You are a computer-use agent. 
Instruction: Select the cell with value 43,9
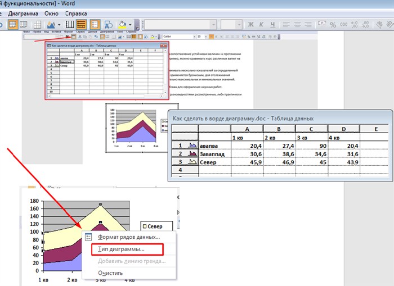(x=344, y=162)
